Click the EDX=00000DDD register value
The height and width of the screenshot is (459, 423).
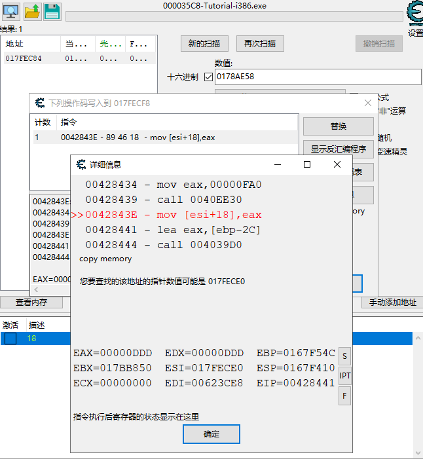click(204, 353)
